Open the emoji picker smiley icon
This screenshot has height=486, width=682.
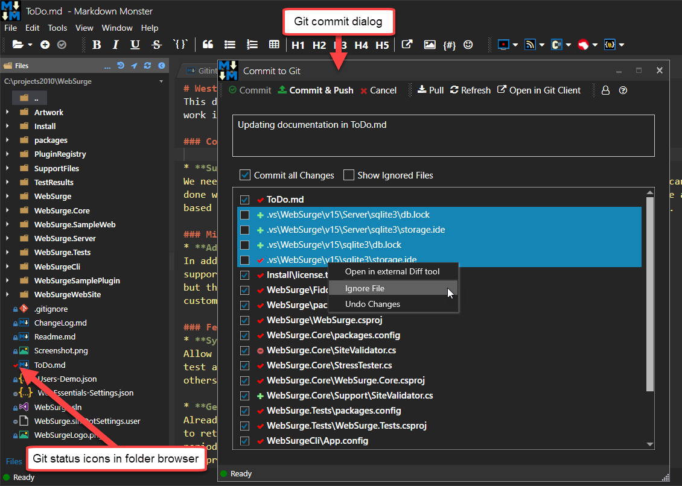point(468,45)
